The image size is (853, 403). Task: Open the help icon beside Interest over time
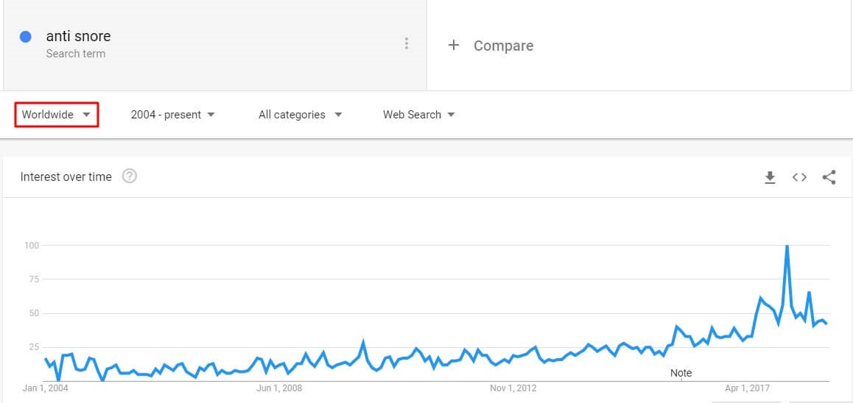click(130, 176)
